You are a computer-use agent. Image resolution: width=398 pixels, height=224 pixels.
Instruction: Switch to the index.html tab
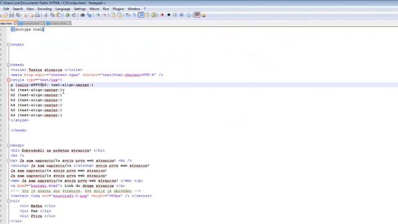pos(6,24)
